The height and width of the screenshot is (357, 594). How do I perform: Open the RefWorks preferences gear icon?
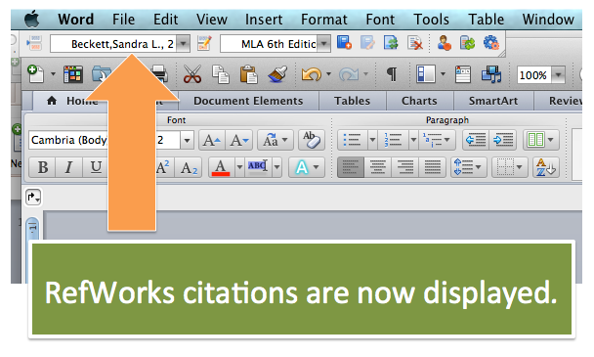pos(491,42)
